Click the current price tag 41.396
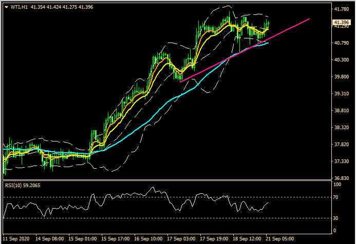The height and width of the screenshot is (244, 356). [341, 23]
